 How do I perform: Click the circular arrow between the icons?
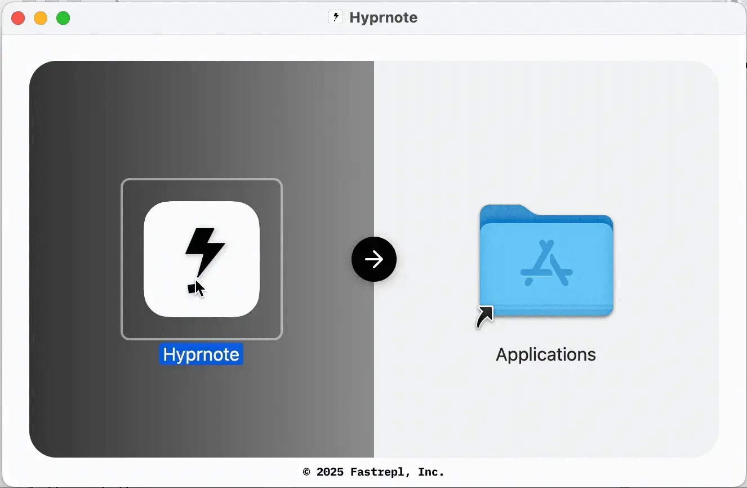(x=373, y=259)
